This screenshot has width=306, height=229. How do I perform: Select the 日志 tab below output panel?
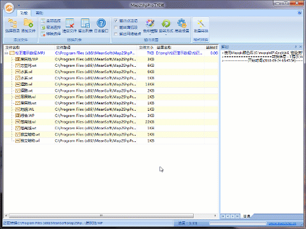click(x=247, y=216)
